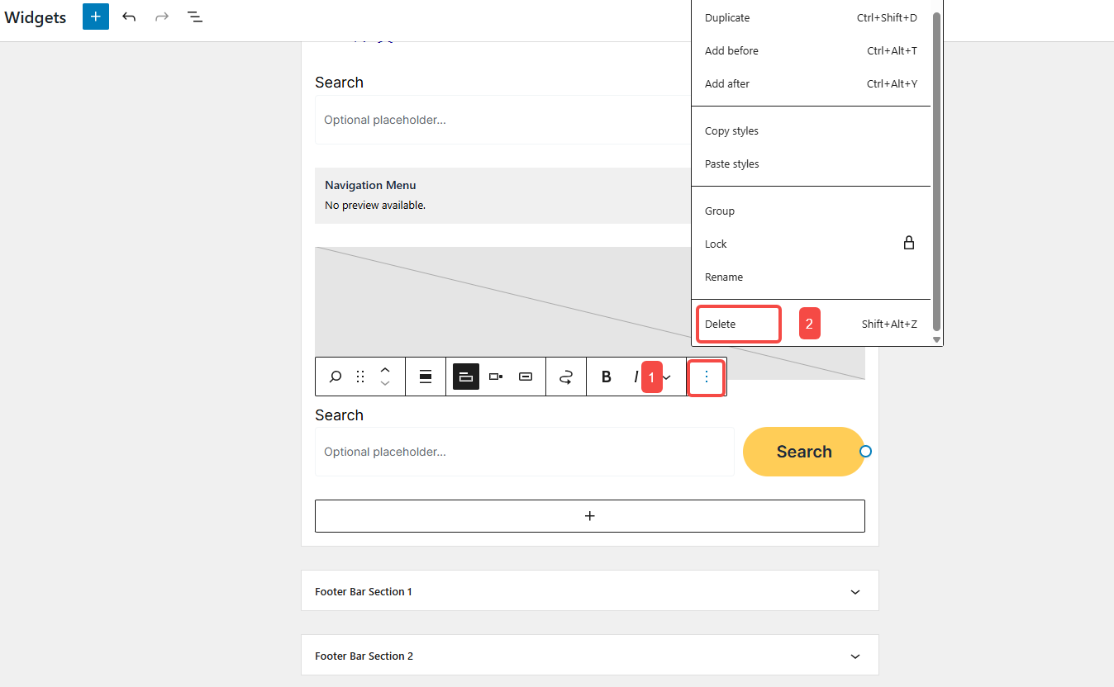
Task: Open block options via three-dot menu
Action: click(x=707, y=377)
